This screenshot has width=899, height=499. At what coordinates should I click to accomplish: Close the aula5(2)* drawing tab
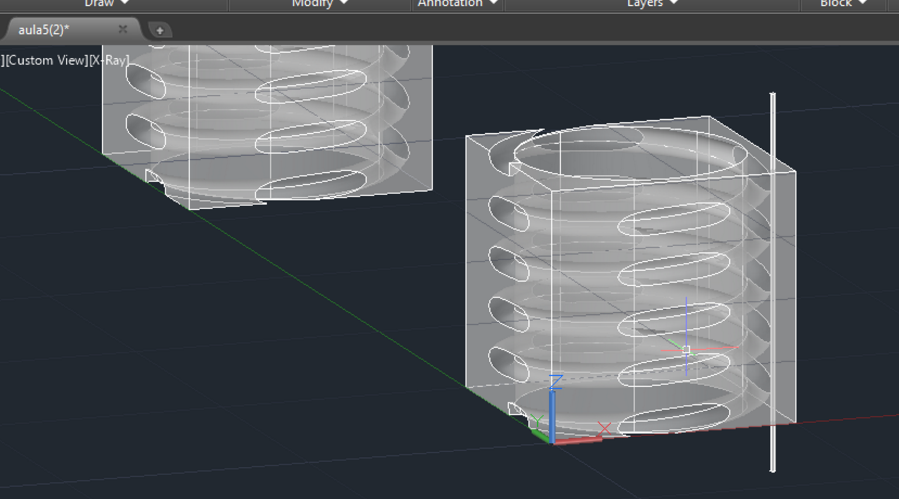[x=123, y=29]
